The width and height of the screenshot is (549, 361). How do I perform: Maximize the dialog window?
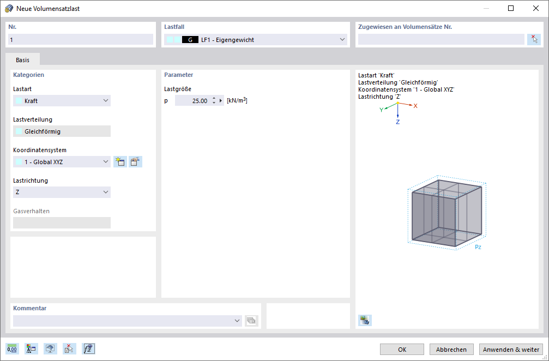(511, 8)
